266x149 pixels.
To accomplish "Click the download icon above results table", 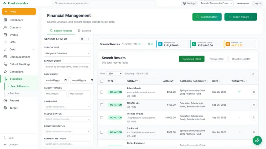I will 253,74.
